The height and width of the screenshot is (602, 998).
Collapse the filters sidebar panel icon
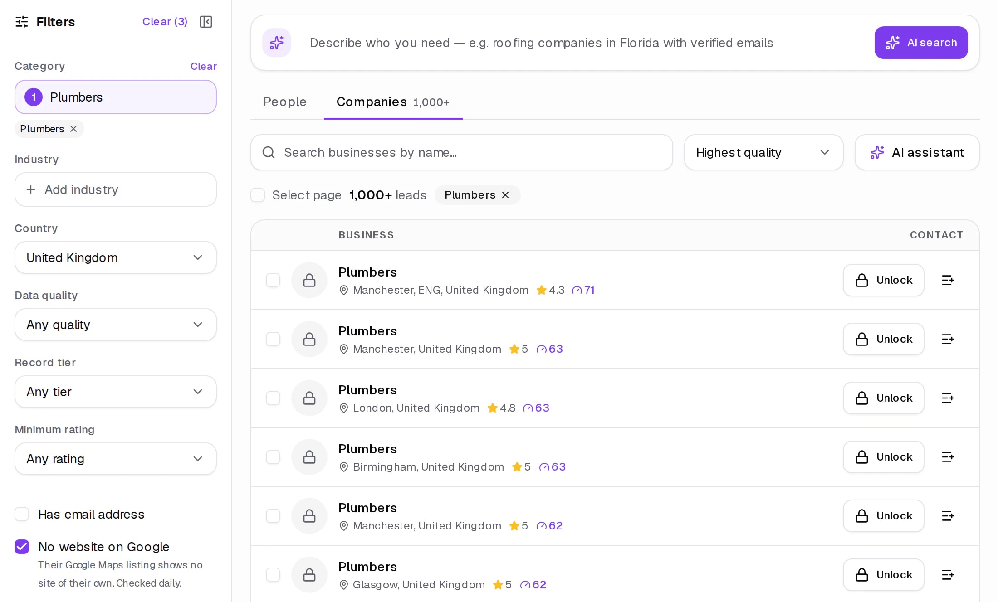pyautogui.click(x=206, y=22)
